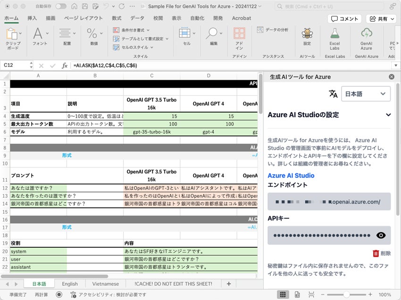Click the search field in title bar

[x=329, y=7]
